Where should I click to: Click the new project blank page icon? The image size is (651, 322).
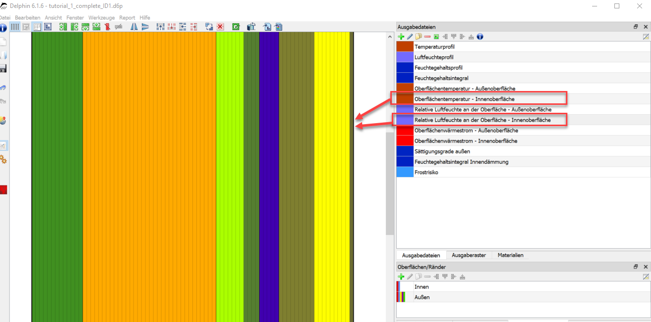3,42
